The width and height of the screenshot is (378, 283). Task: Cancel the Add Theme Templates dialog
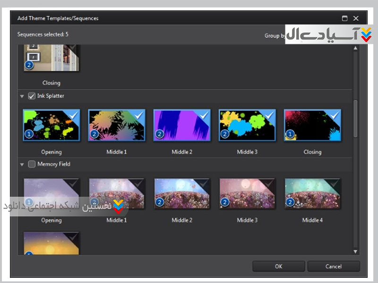(333, 266)
